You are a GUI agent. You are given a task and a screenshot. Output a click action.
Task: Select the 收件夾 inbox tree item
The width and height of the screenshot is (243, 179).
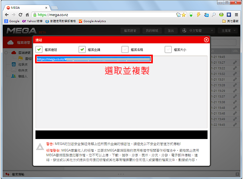pos(20,70)
